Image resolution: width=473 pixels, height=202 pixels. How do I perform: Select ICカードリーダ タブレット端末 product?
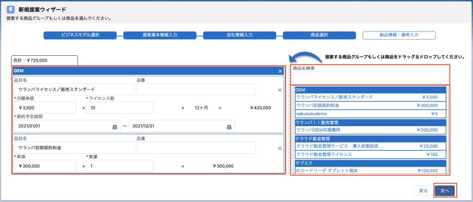tap(370, 171)
